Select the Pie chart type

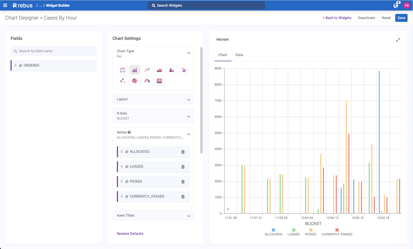click(135, 81)
